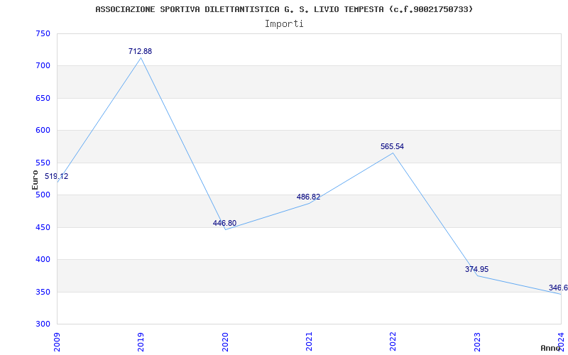Click the 486.82 data label
568x355 pixels.
click(308, 197)
